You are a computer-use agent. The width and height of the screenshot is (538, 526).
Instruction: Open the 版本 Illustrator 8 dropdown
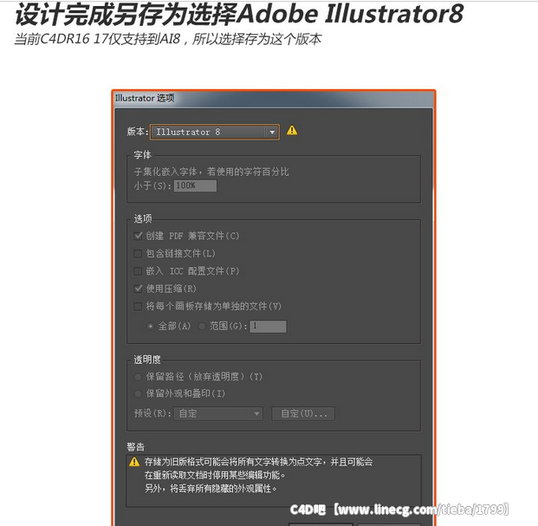[x=215, y=132]
